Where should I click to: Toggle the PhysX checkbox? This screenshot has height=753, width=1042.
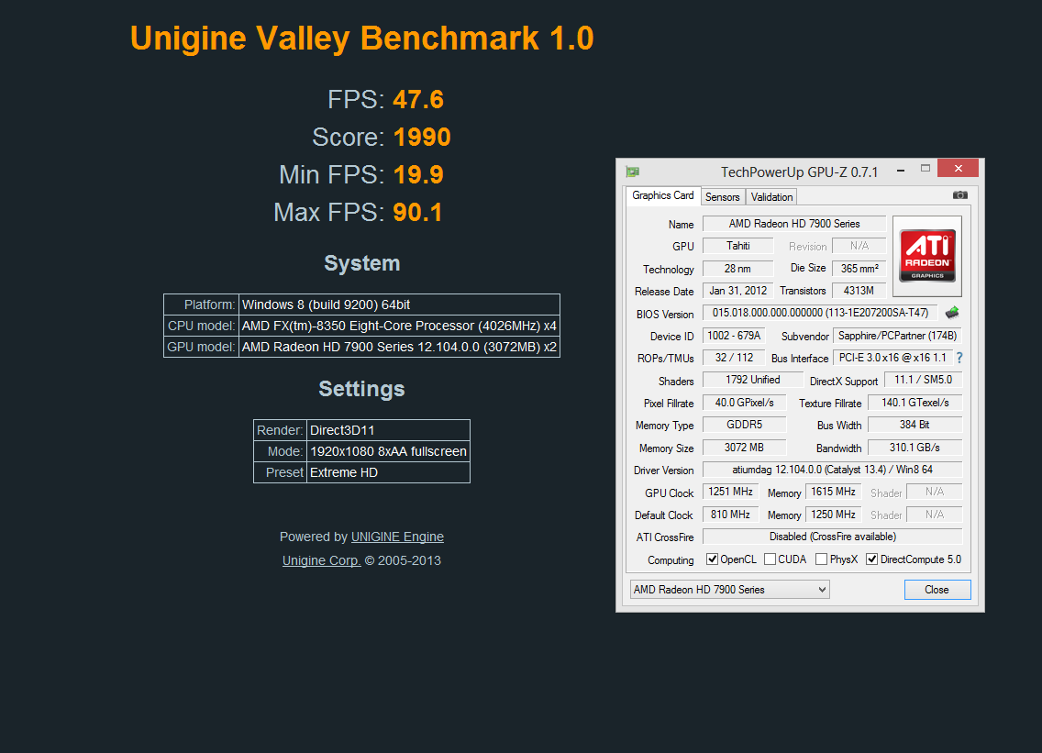(x=821, y=559)
